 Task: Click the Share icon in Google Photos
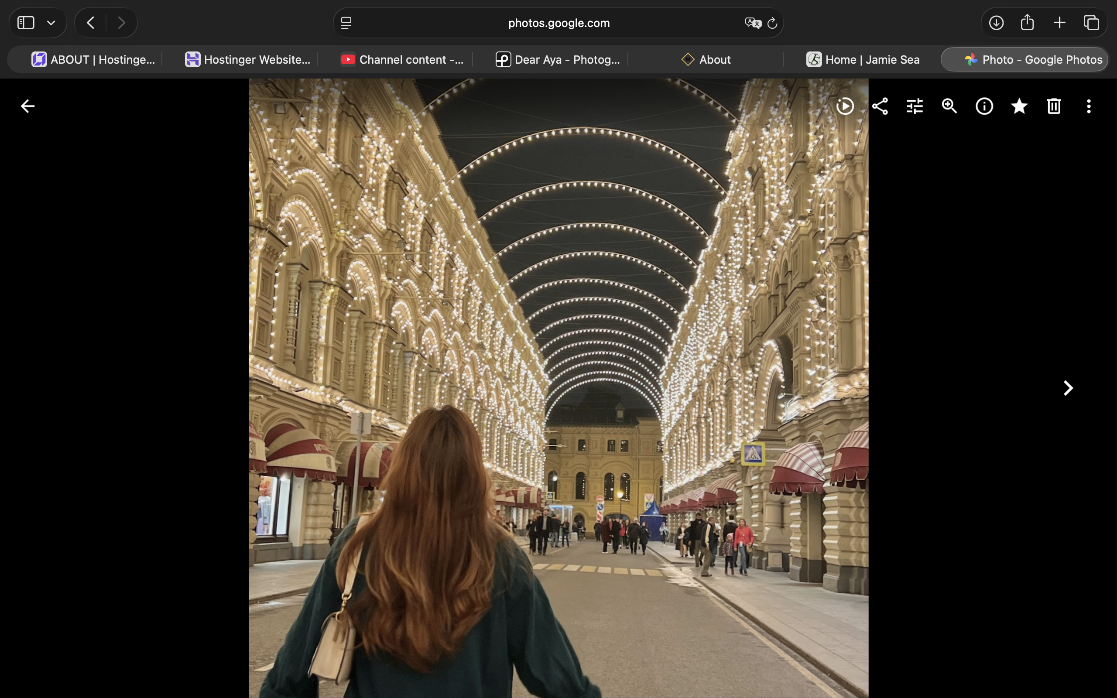[880, 106]
